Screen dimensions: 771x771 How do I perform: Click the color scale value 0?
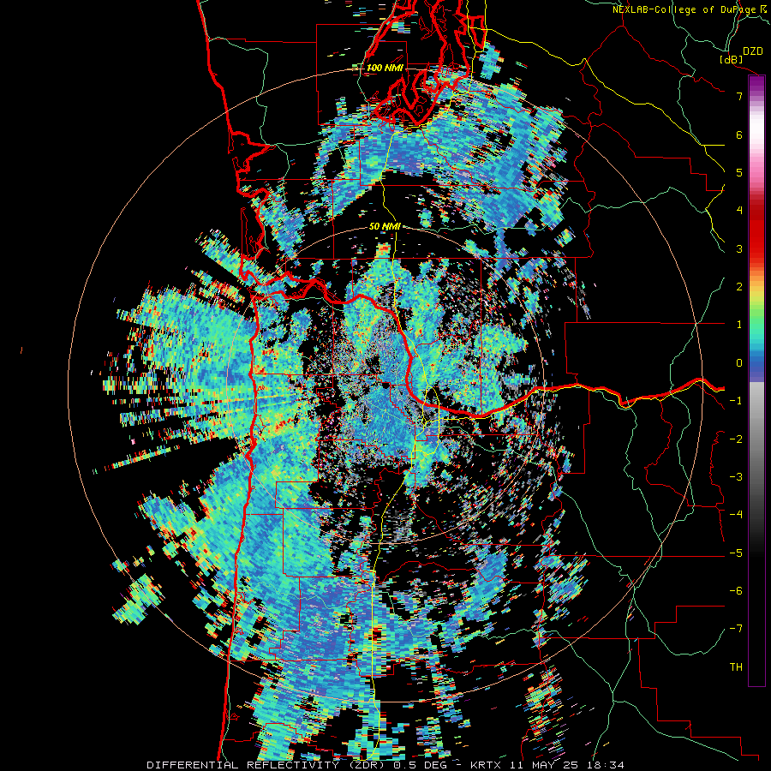(739, 363)
